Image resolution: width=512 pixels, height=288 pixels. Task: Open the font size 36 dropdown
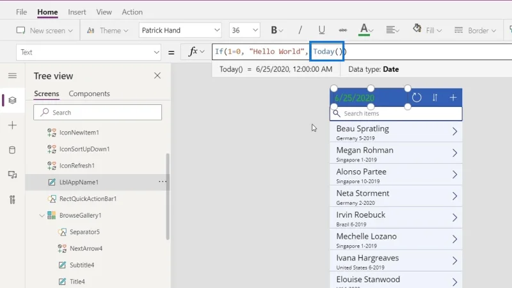pos(244,30)
